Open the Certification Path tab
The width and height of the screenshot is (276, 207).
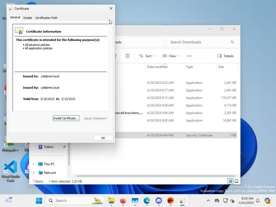pos(46,18)
